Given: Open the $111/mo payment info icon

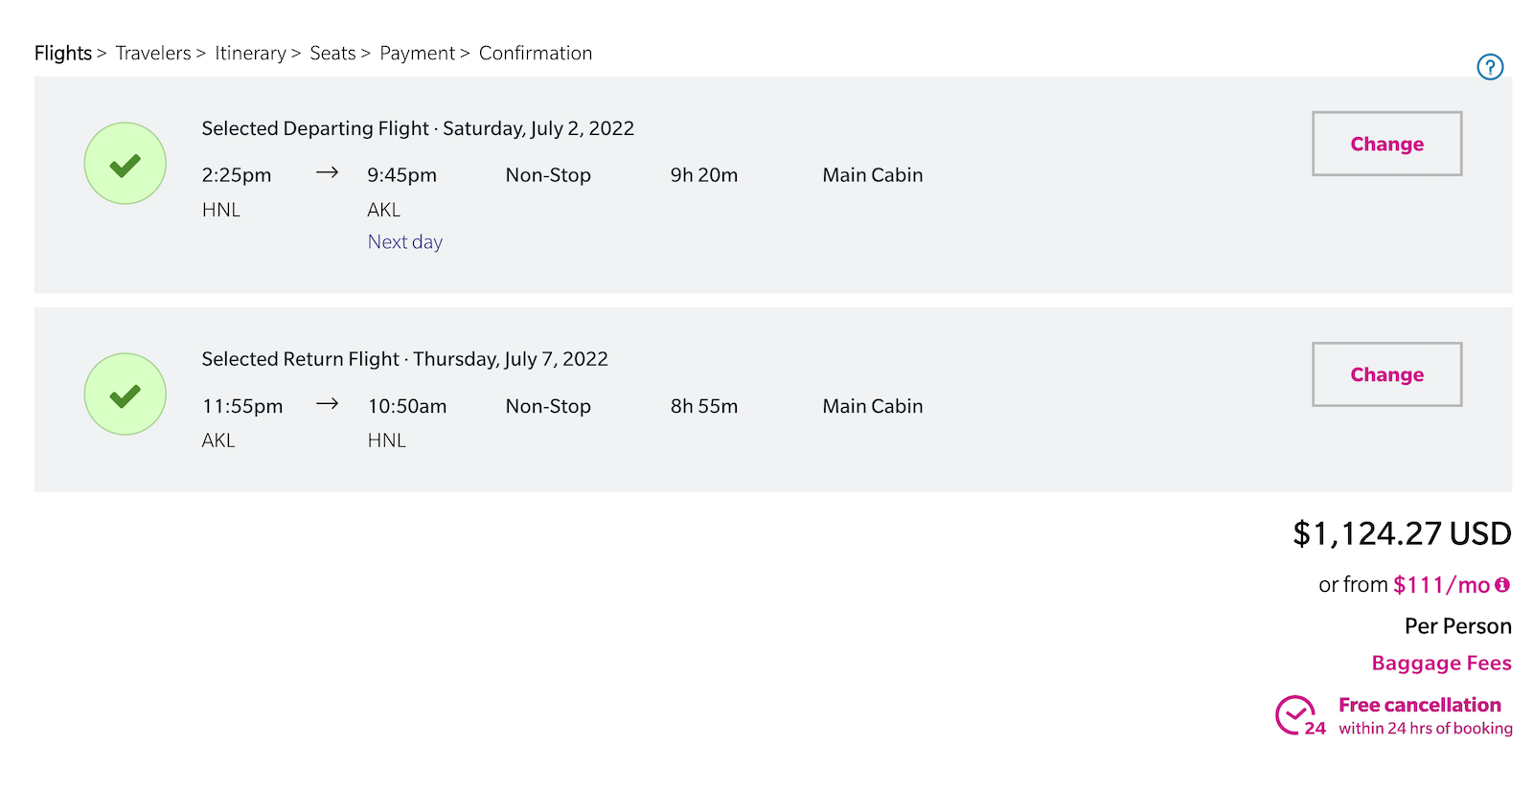Looking at the screenshot, I should [x=1504, y=584].
